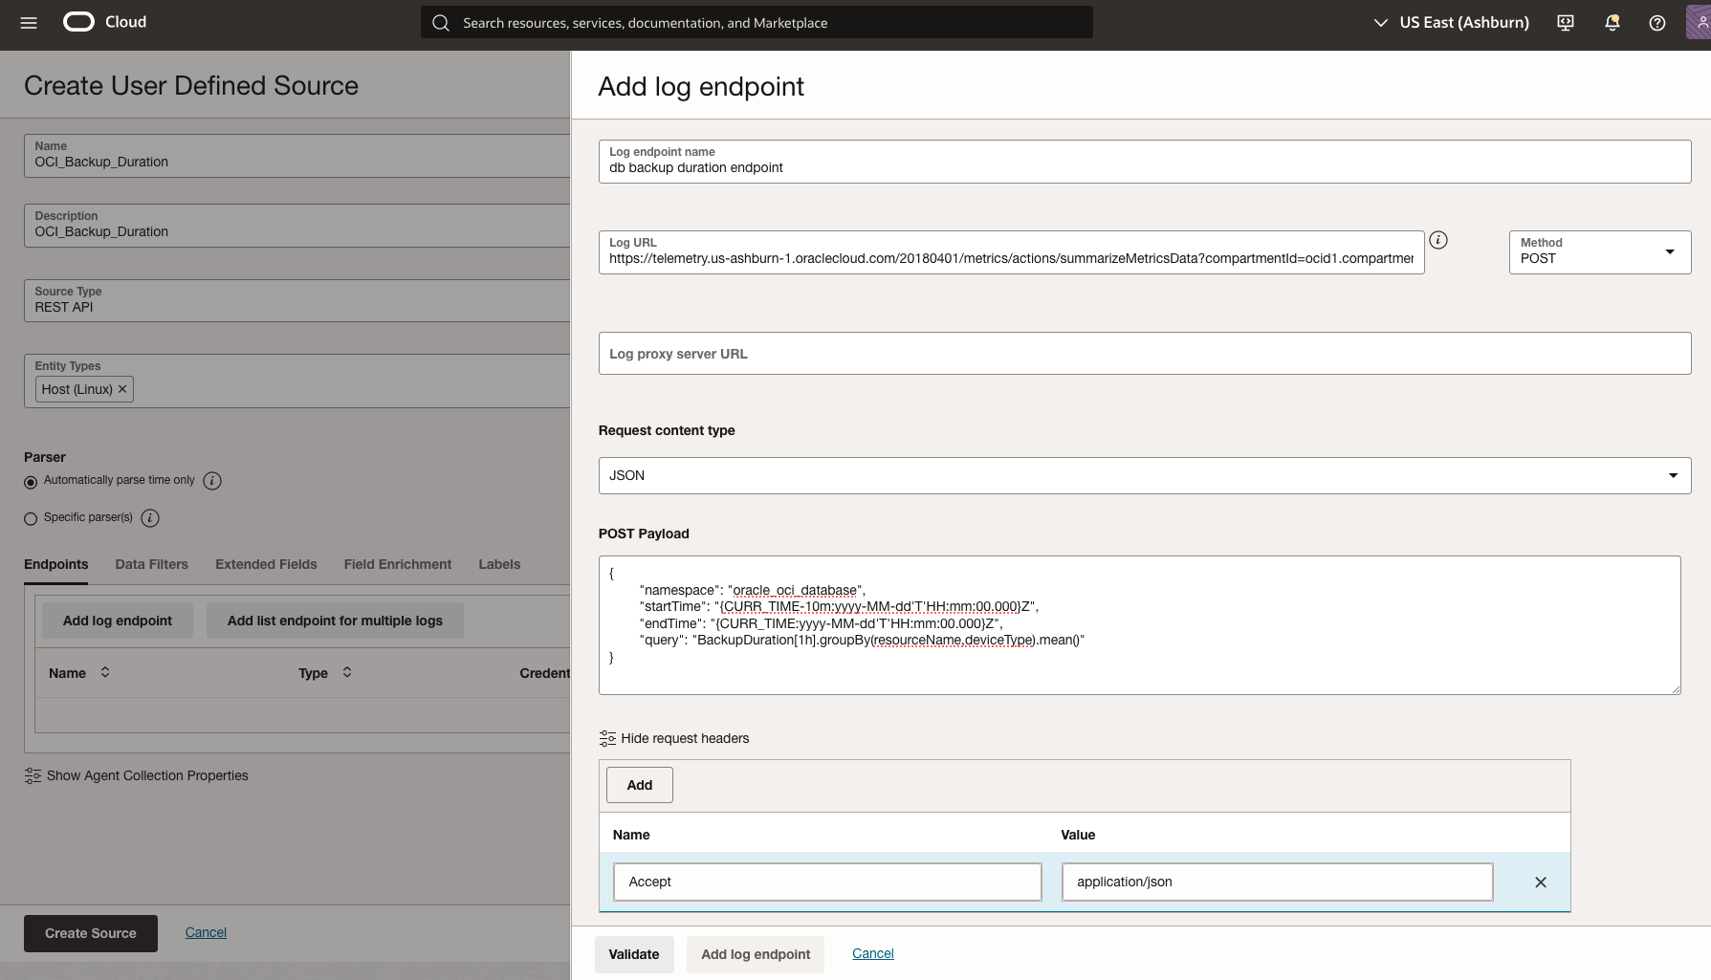The image size is (1711, 980).
Task: Open the US East (Ashburn) region selector
Action: 1455,22
